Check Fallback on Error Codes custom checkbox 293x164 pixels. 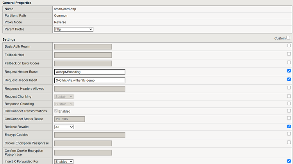[x=289, y=62]
